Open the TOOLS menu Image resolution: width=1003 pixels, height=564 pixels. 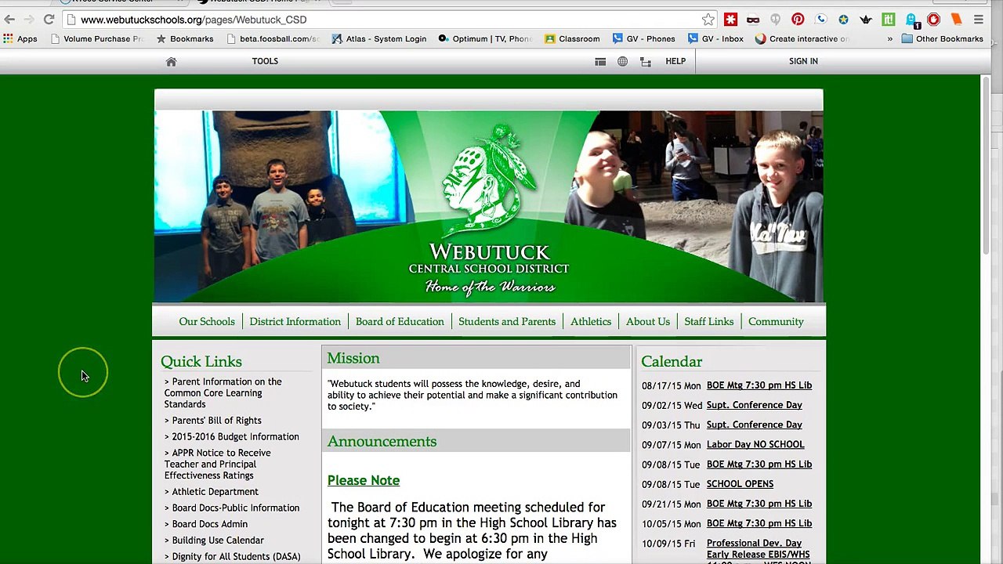pos(265,61)
